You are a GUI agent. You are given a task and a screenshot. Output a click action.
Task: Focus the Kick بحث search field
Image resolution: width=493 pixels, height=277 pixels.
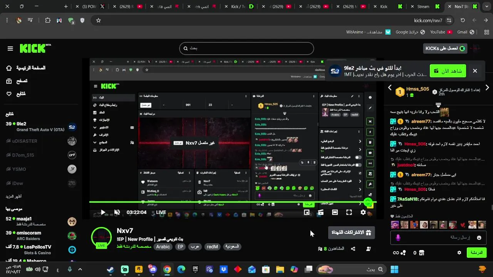pyautogui.click(x=246, y=48)
